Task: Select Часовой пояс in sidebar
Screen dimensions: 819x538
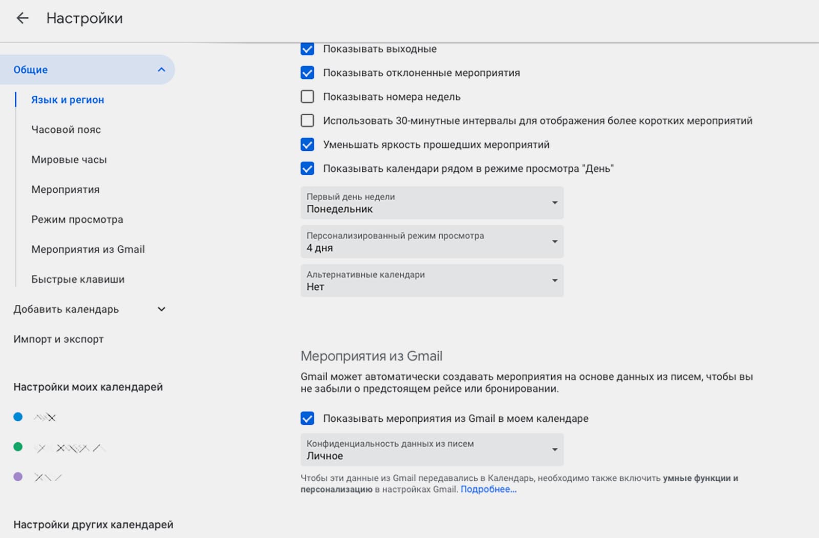Action: (66, 130)
